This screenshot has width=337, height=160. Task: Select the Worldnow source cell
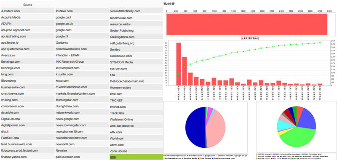(136, 138)
